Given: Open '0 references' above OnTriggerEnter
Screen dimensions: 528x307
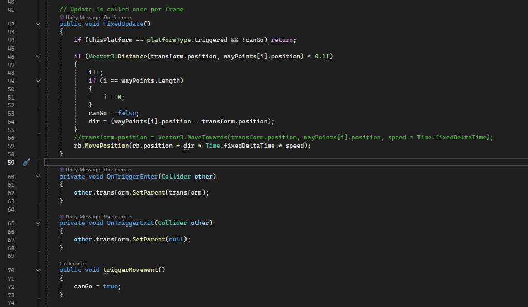Looking at the screenshot, I should coord(118,170).
